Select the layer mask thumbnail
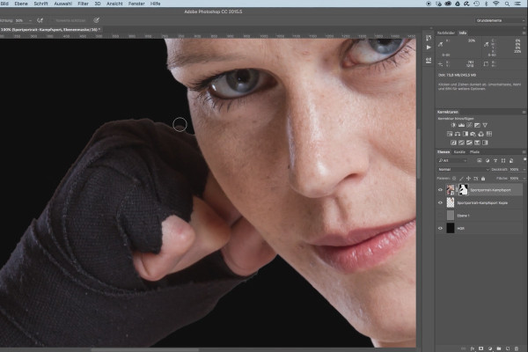The image size is (528, 352). coord(464,190)
